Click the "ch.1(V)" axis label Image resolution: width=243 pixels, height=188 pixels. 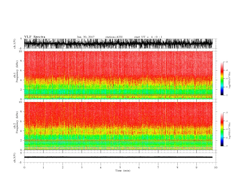pyautogui.click(x=15, y=44)
